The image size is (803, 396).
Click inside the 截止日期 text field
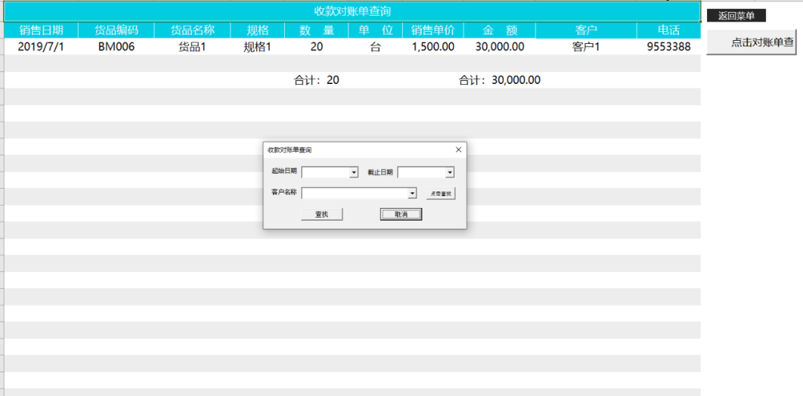pos(421,172)
